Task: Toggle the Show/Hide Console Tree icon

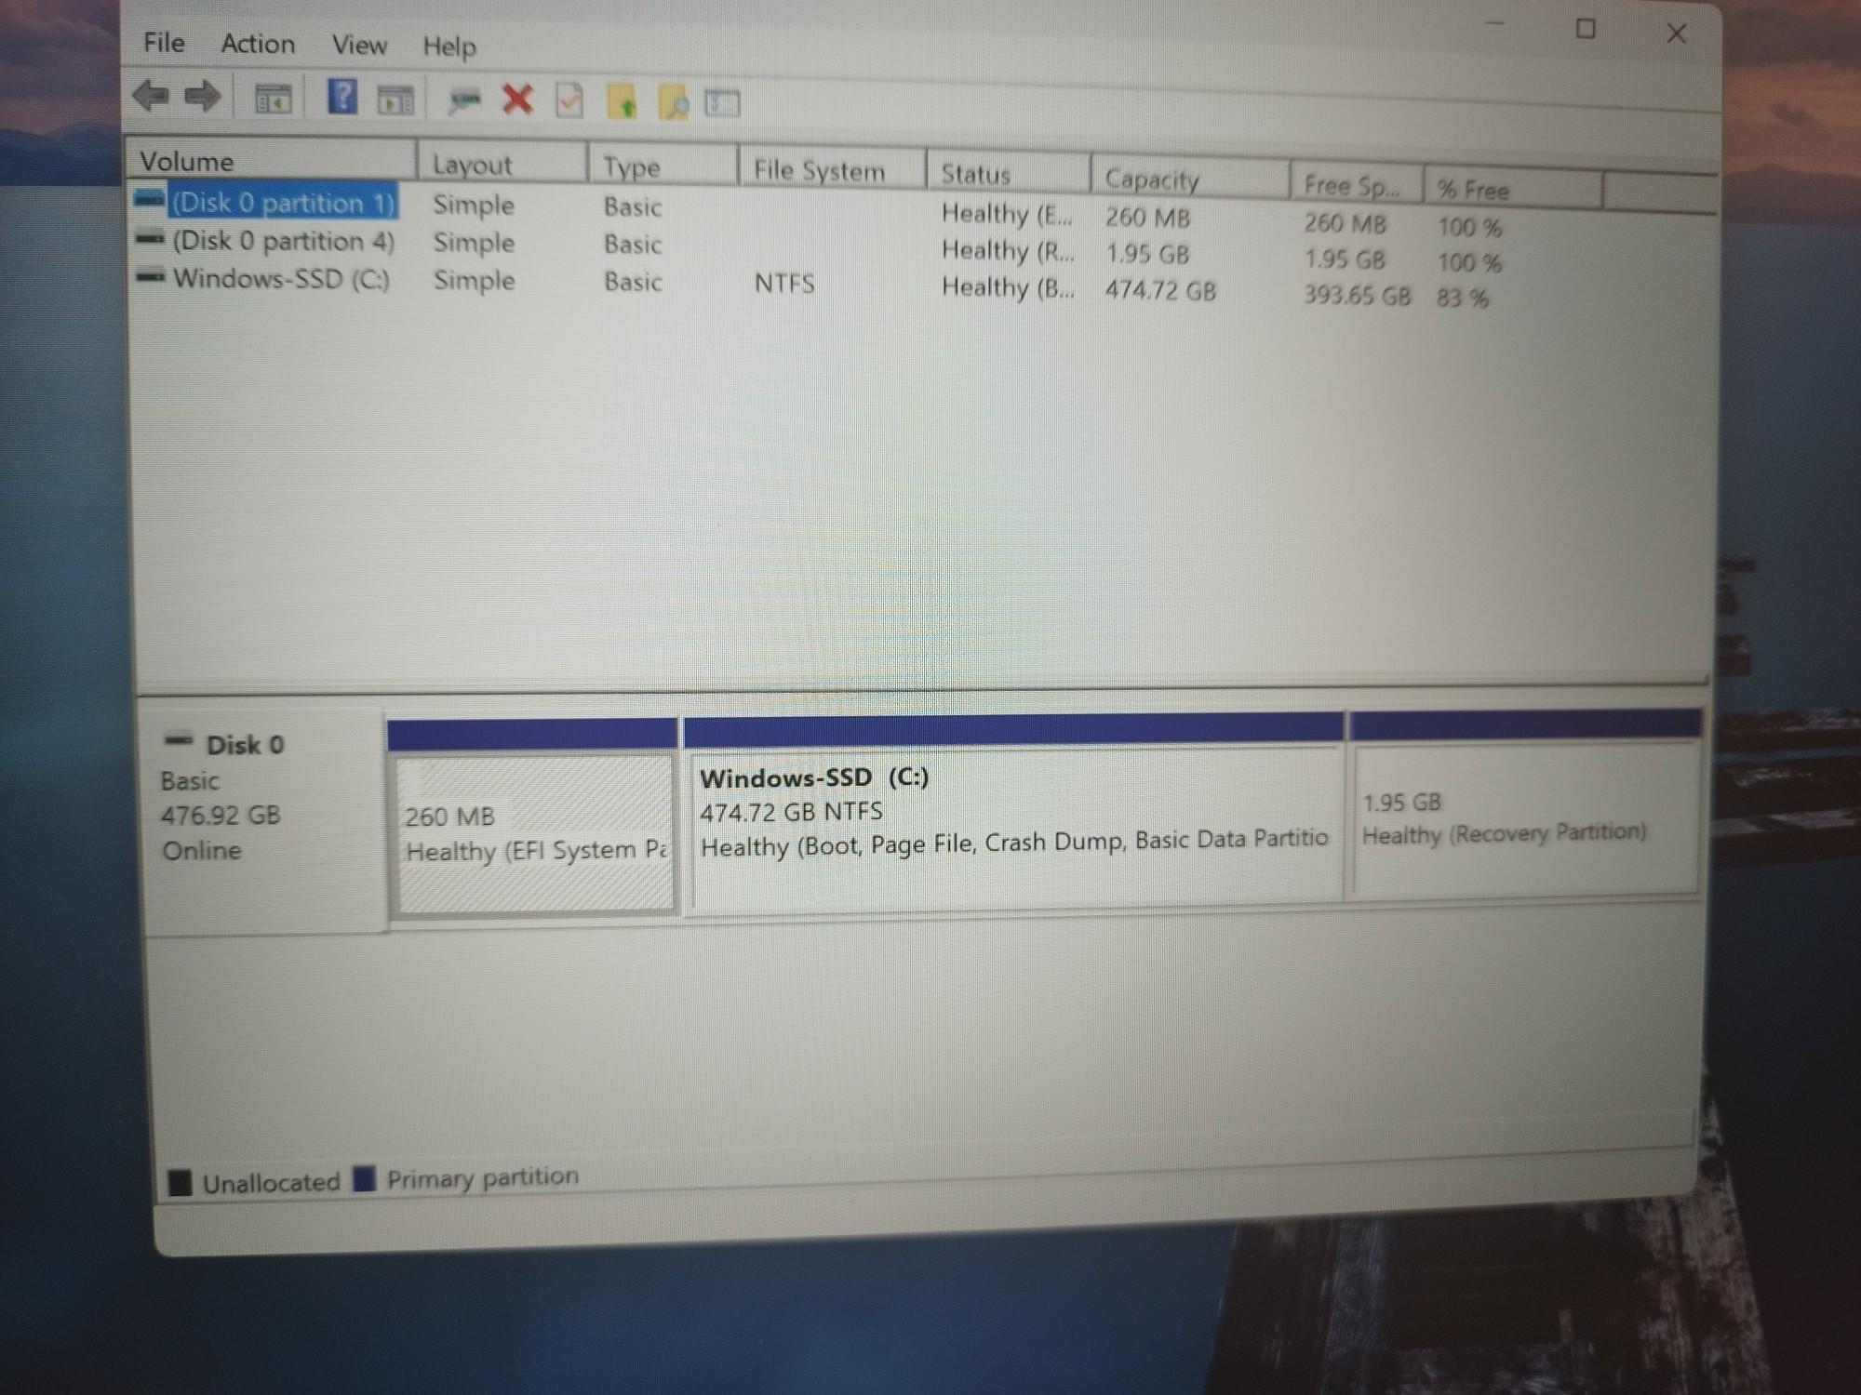Action: point(274,99)
